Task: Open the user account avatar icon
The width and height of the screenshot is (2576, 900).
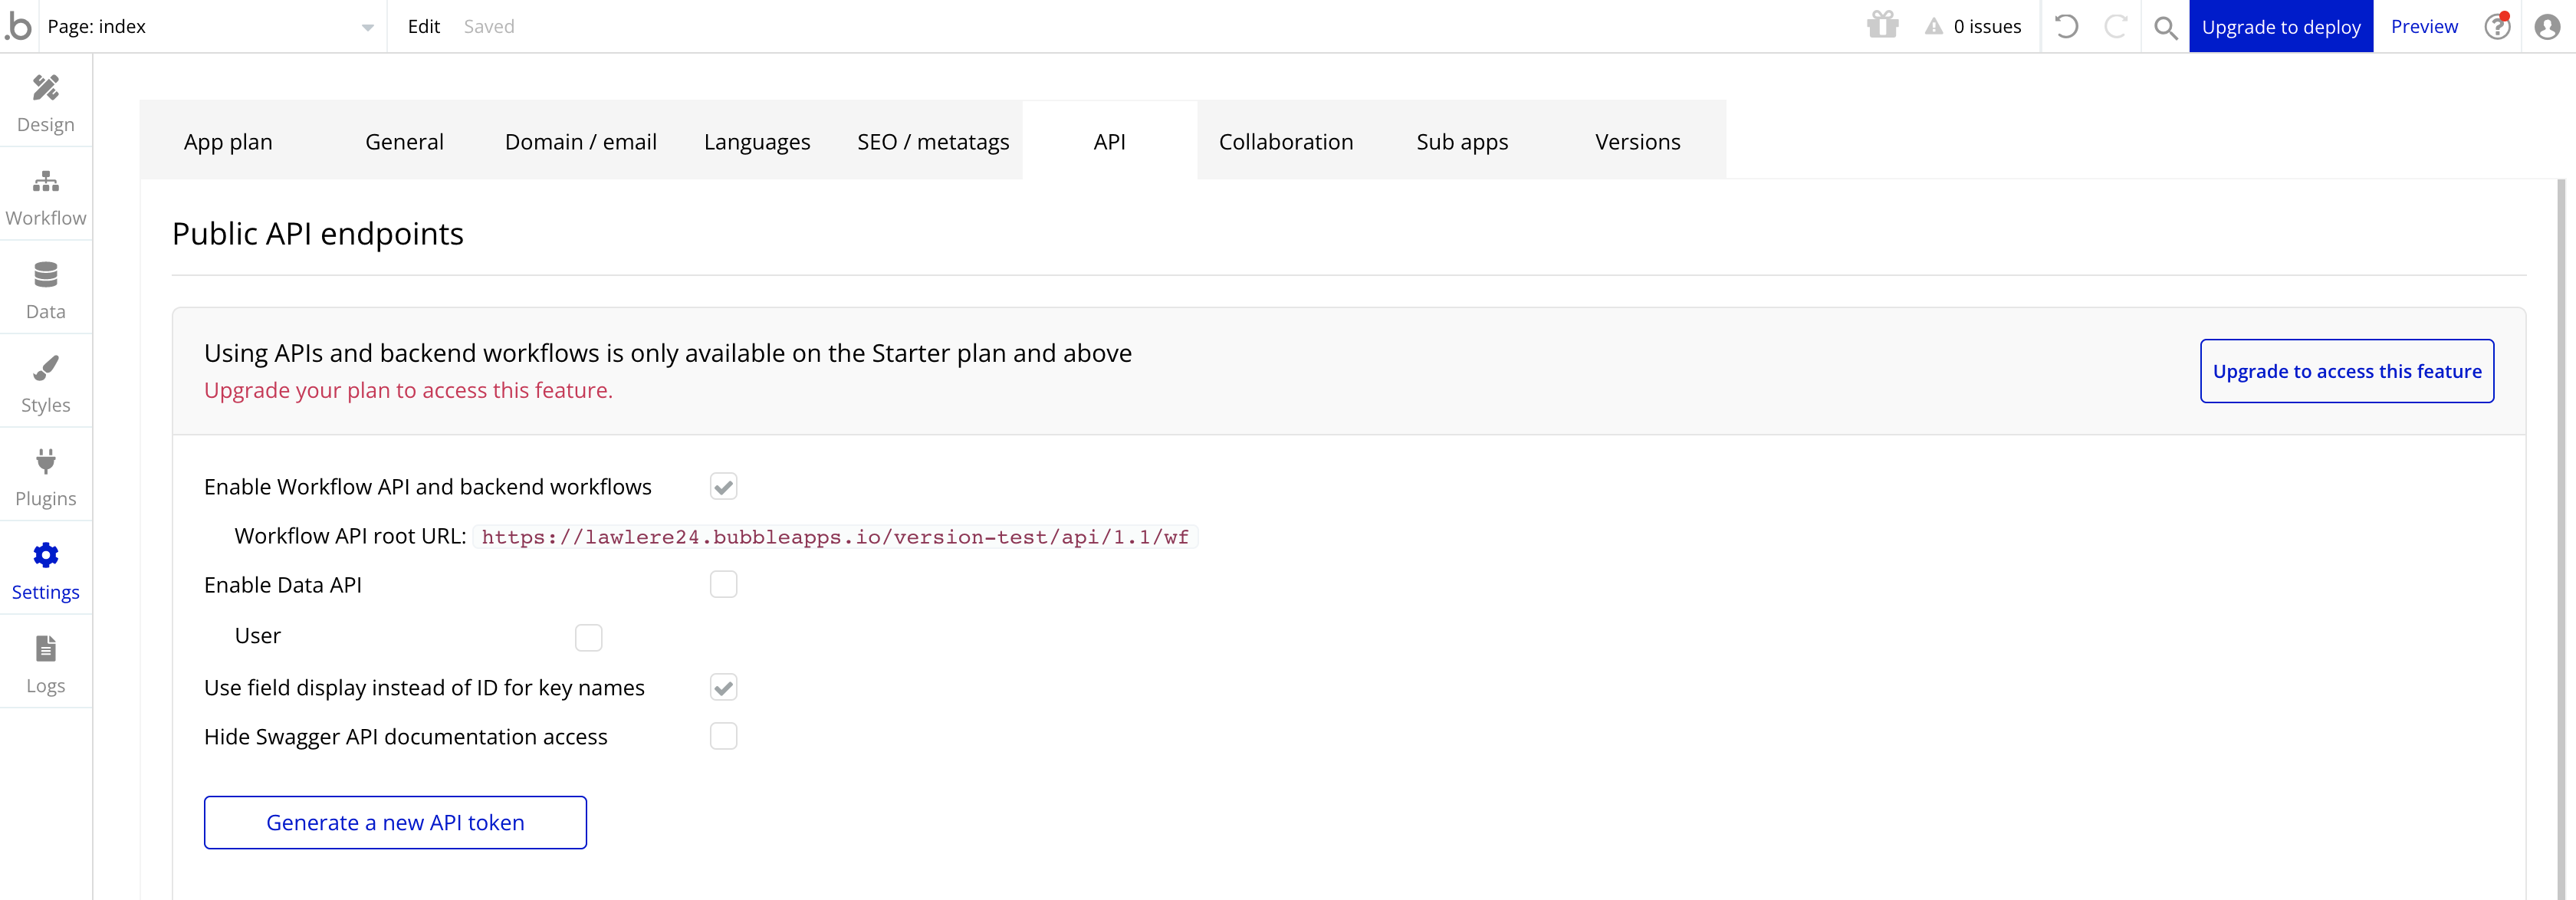Action: pyautogui.click(x=2547, y=26)
